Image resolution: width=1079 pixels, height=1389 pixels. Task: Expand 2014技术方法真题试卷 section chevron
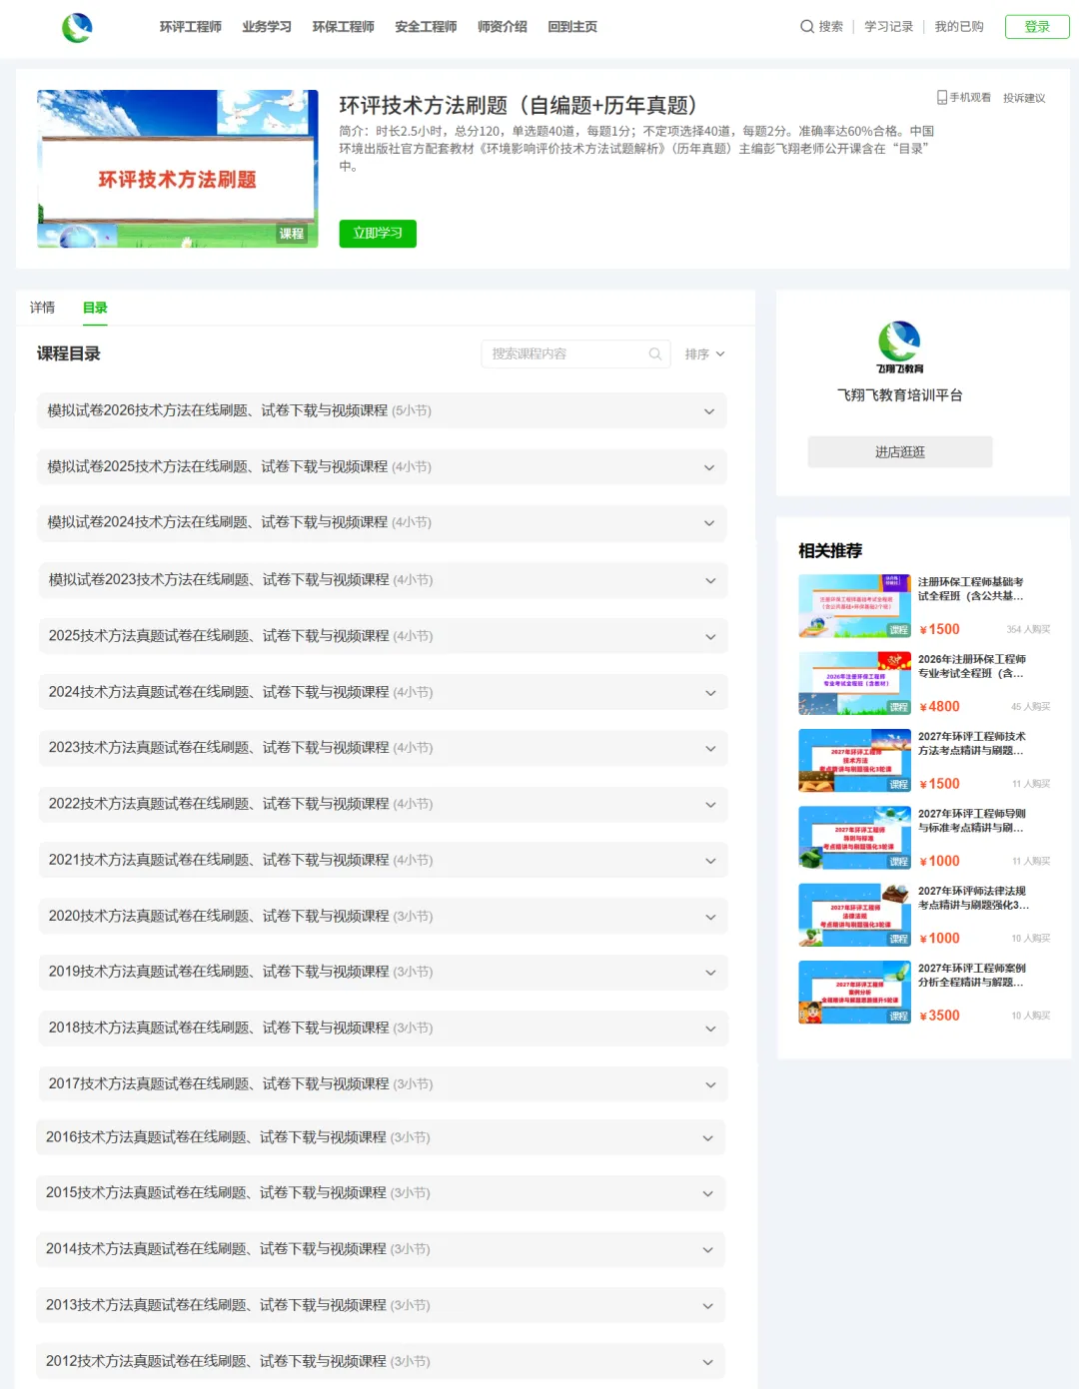[x=707, y=1249]
